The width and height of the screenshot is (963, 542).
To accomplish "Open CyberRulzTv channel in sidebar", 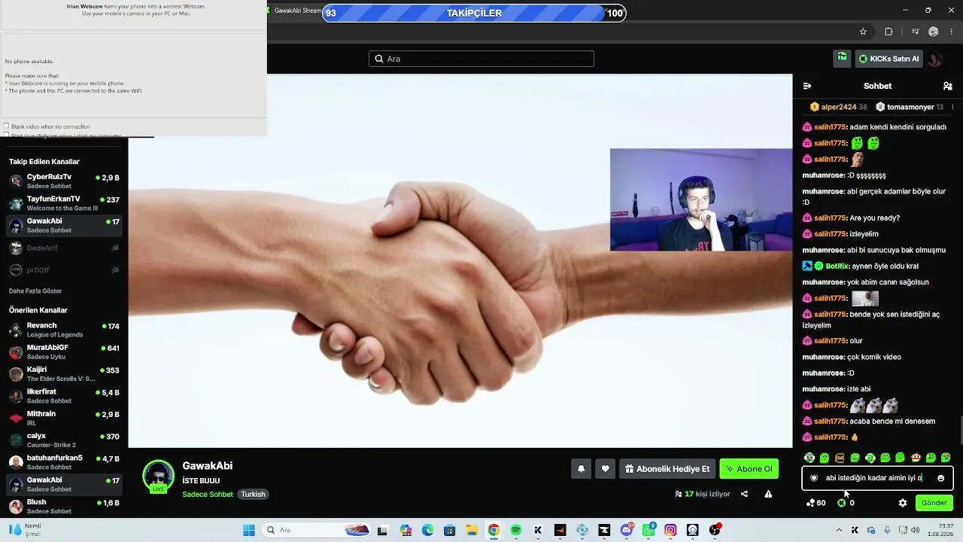I will (64, 181).
